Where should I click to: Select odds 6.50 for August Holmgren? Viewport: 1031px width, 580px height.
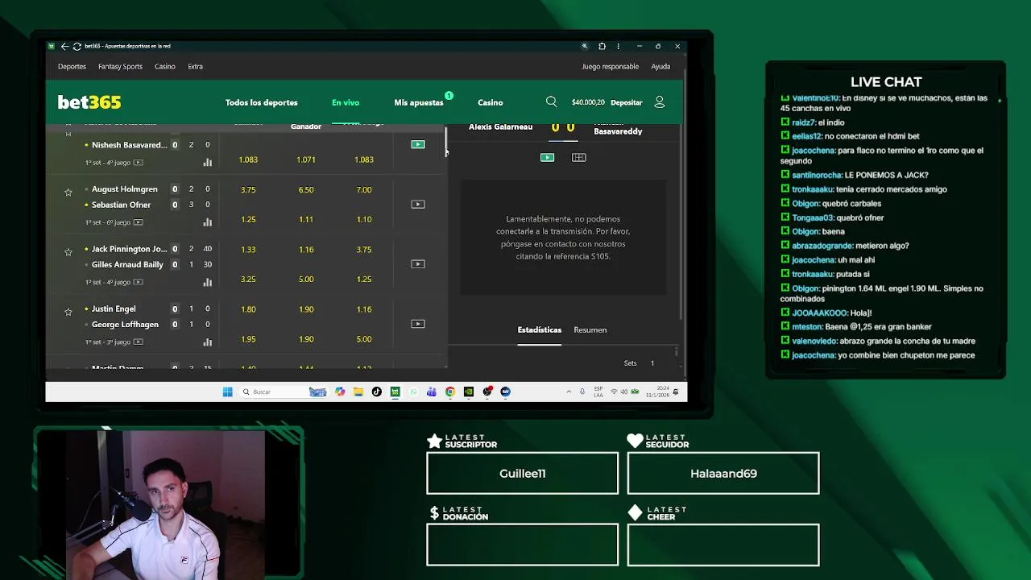point(306,189)
